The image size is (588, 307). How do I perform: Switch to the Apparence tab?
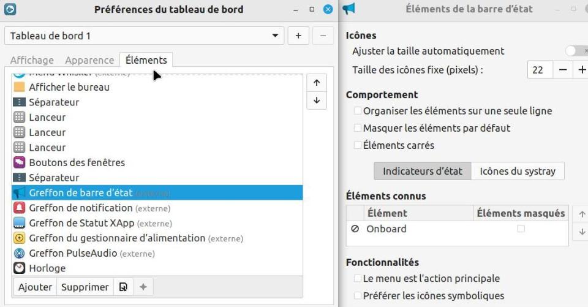[89, 60]
